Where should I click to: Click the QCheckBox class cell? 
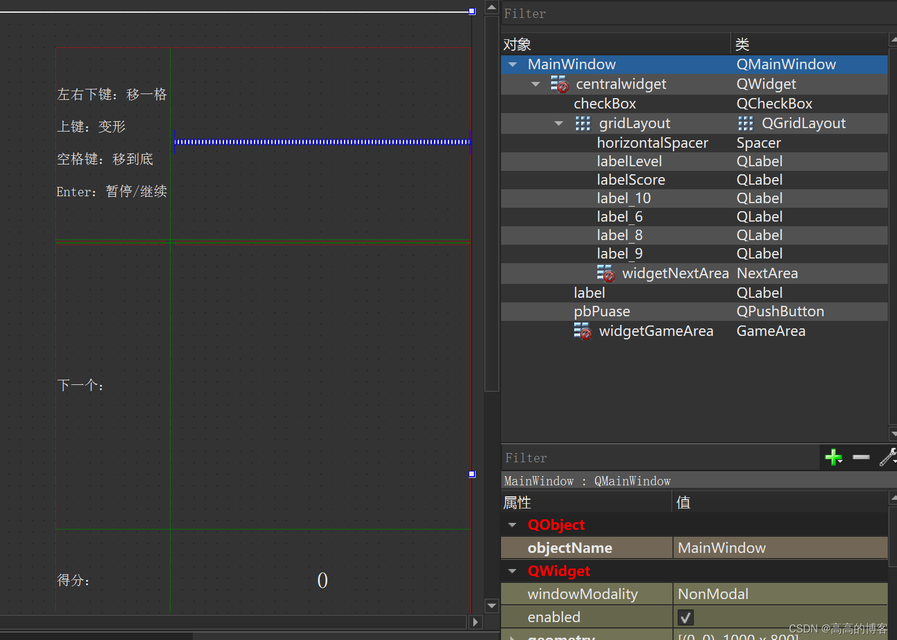coord(774,104)
